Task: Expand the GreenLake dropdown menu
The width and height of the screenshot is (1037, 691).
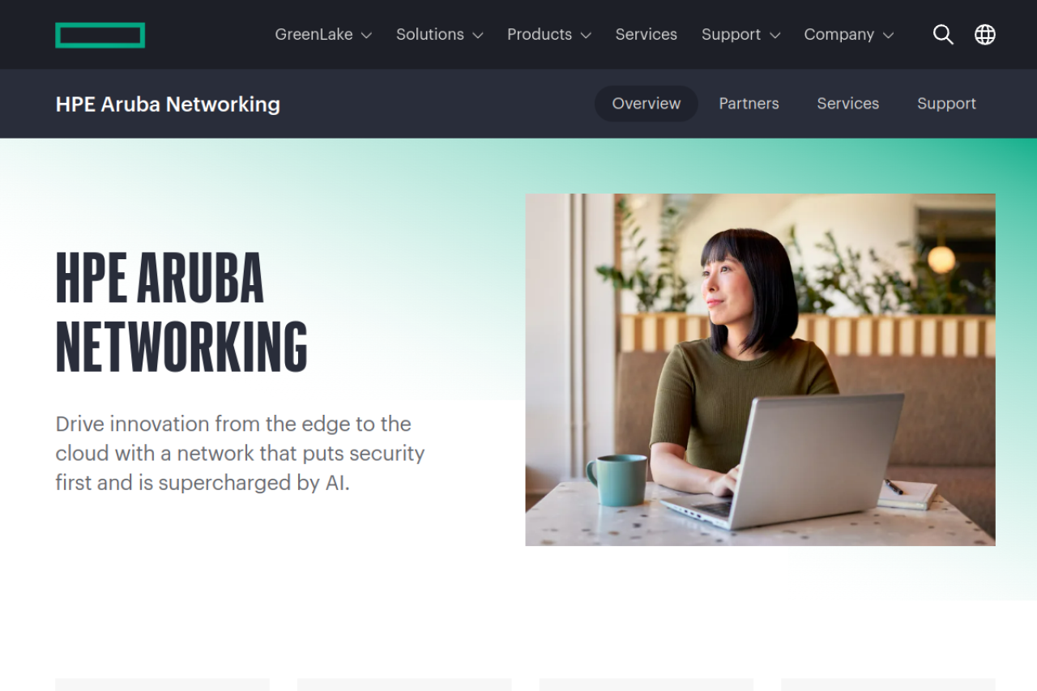Action: (x=323, y=35)
